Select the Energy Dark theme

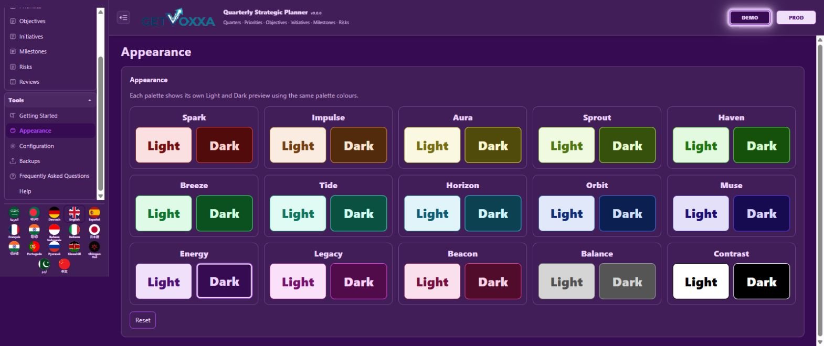click(225, 282)
